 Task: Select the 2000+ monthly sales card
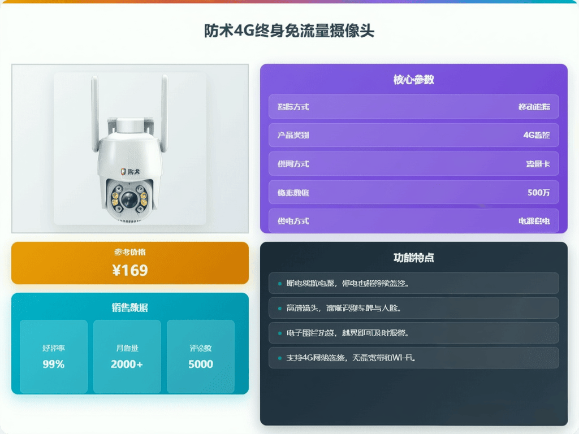pos(127,357)
